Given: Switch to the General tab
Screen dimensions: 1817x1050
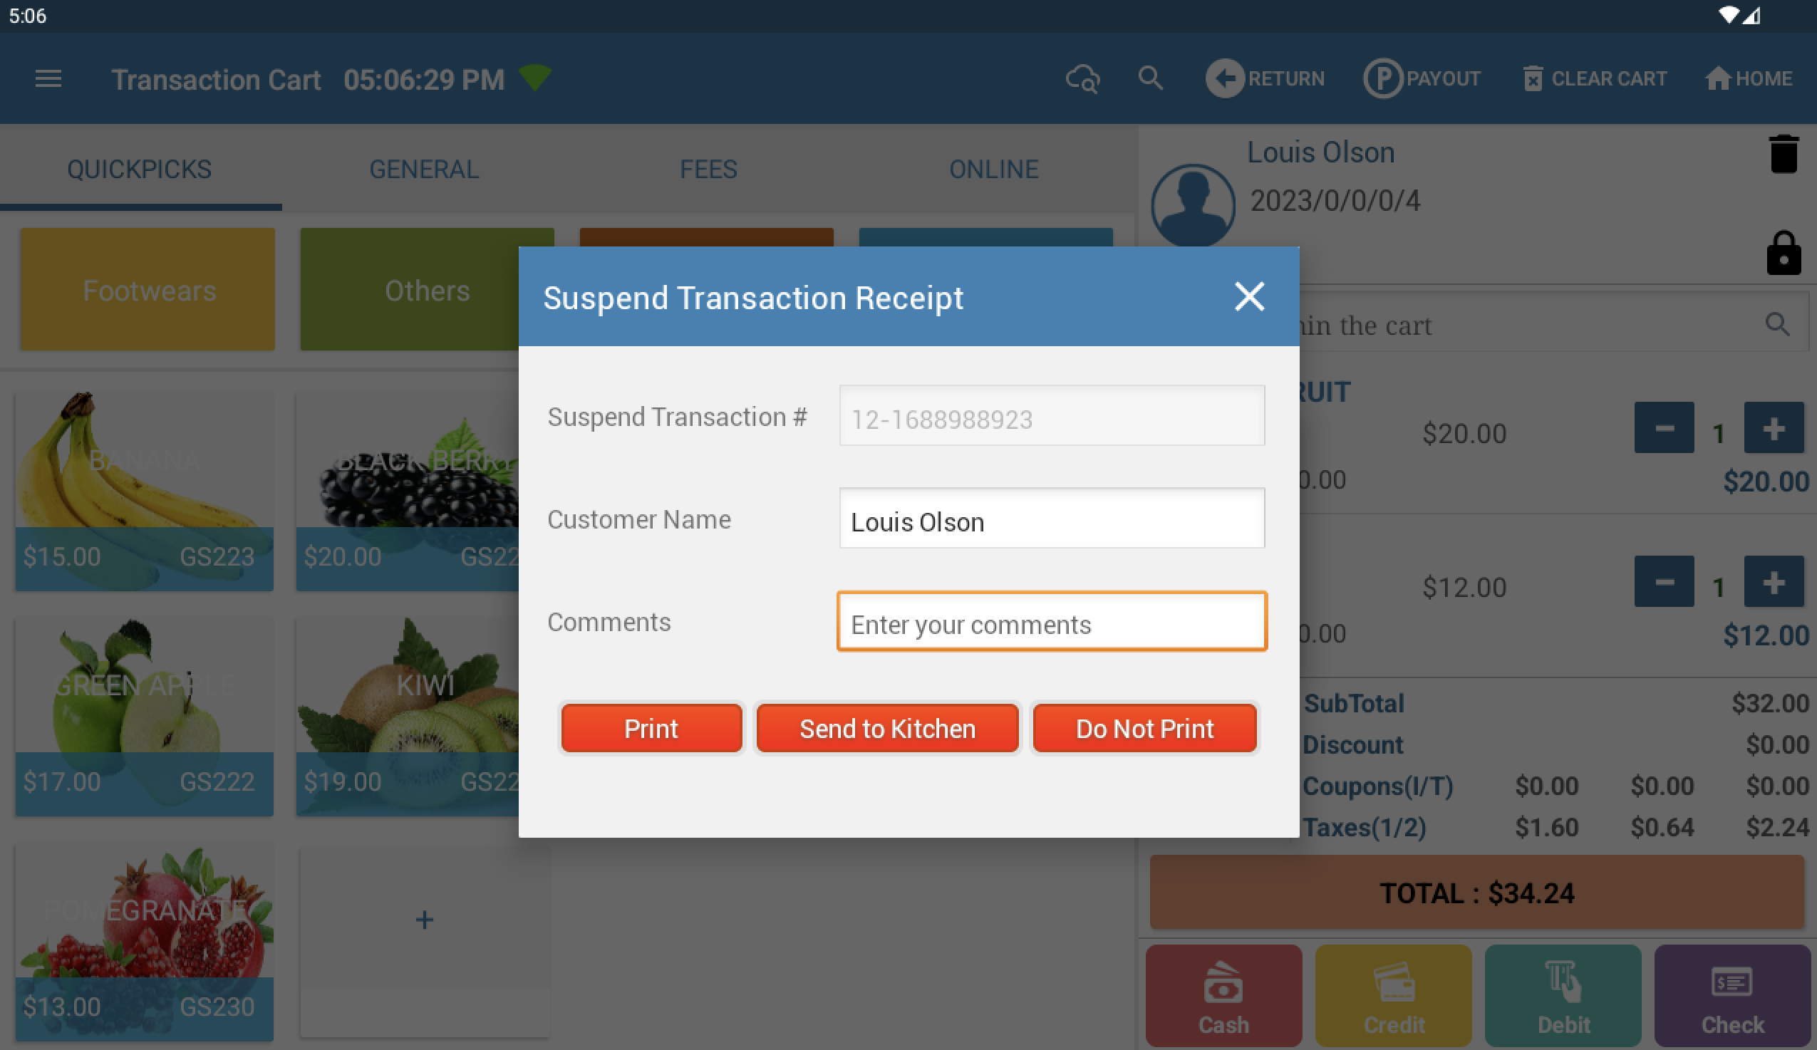Looking at the screenshot, I should [424, 169].
